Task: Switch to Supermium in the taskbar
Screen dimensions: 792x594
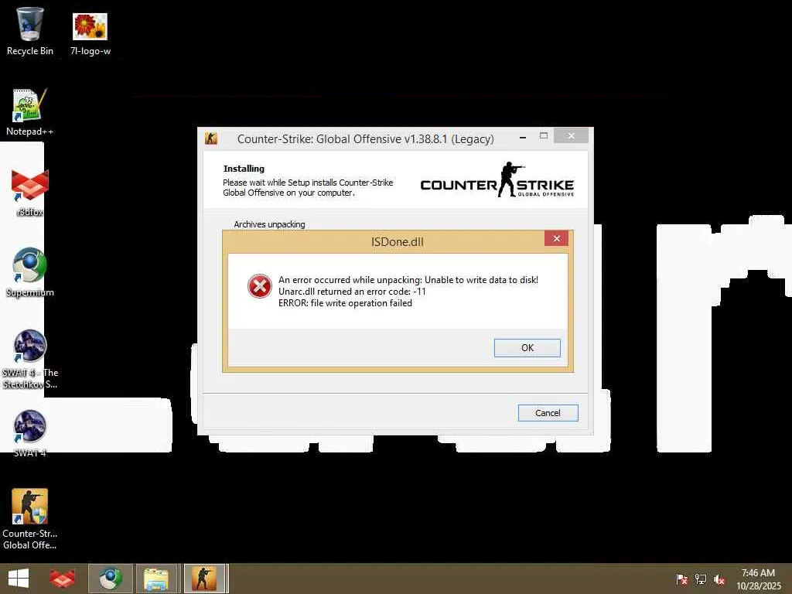Action: 110,579
